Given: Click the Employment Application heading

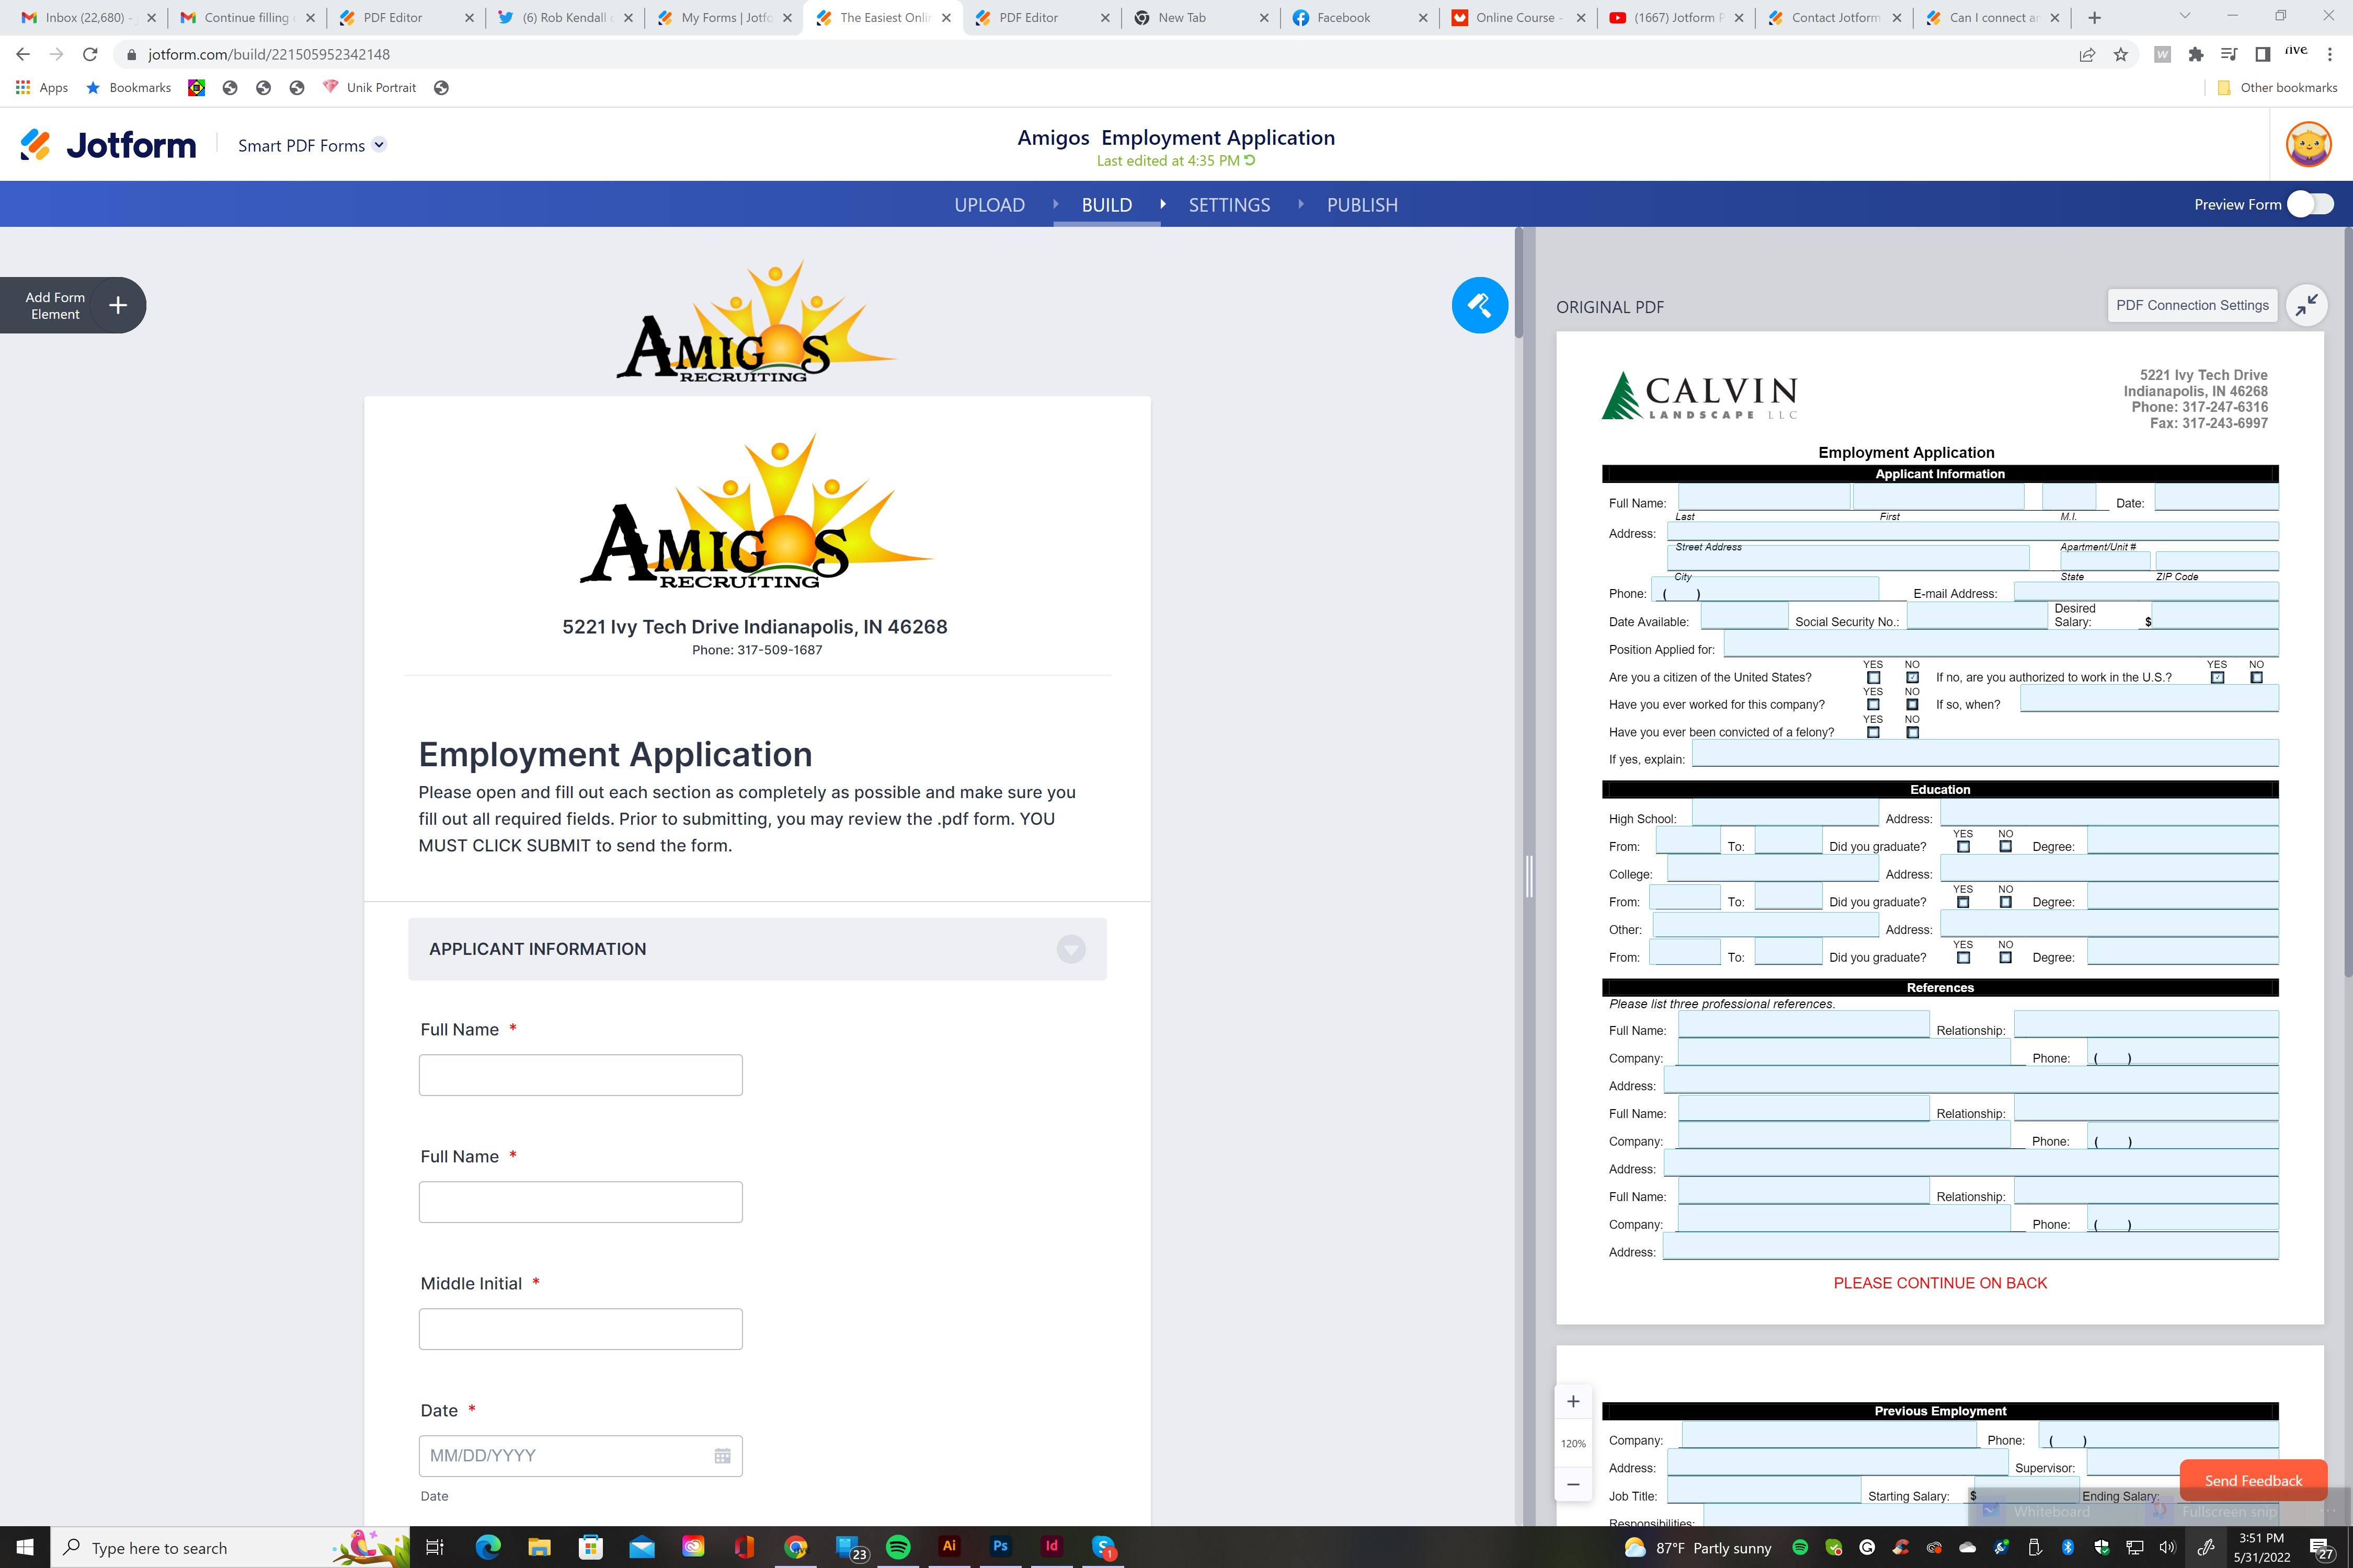Looking at the screenshot, I should 615,754.
